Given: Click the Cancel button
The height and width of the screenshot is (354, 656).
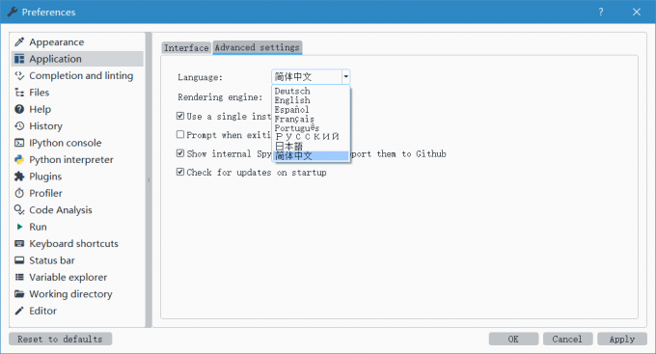Looking at the screenshot, I should click(567, 339).
